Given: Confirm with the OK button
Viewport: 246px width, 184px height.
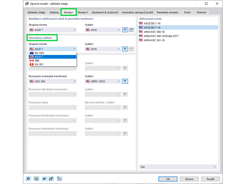Looking at the screenshot, I should pyautogui.click(x=168, y=179).
